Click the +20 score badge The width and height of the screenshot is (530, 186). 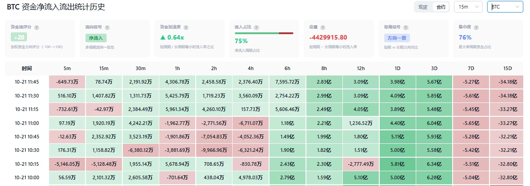(18, 37)
